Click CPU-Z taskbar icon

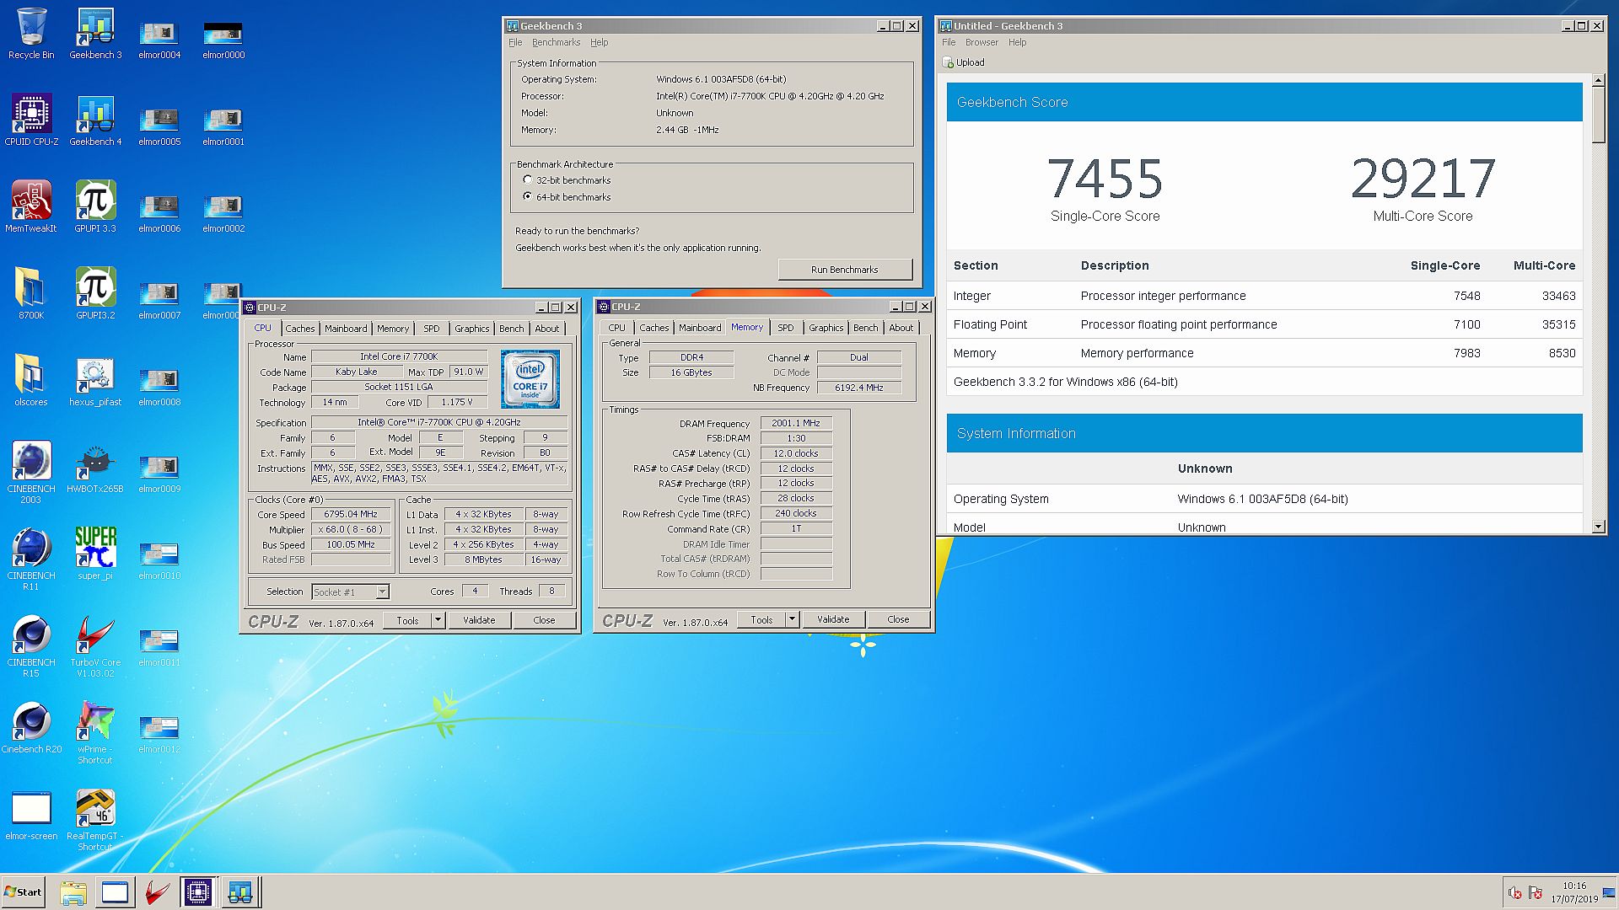tap(198, 892)
